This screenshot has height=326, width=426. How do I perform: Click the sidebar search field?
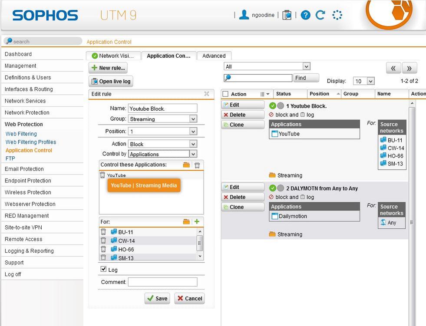tap(43, 41)
